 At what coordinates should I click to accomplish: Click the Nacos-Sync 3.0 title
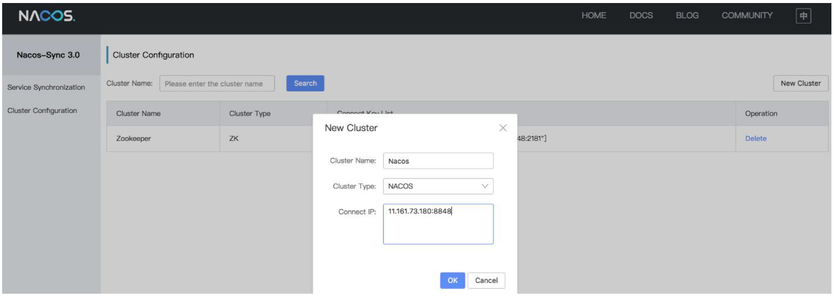(x=48, y=55)
